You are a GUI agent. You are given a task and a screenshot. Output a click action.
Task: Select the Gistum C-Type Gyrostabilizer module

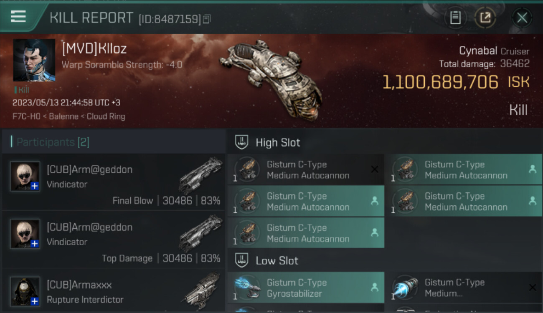[306, 288]
